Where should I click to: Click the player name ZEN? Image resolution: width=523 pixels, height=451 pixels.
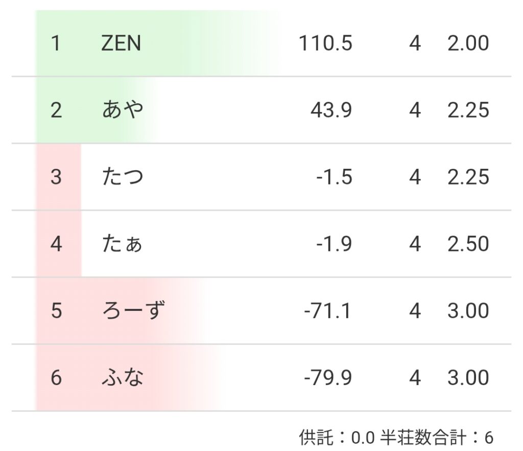(121, 43)
